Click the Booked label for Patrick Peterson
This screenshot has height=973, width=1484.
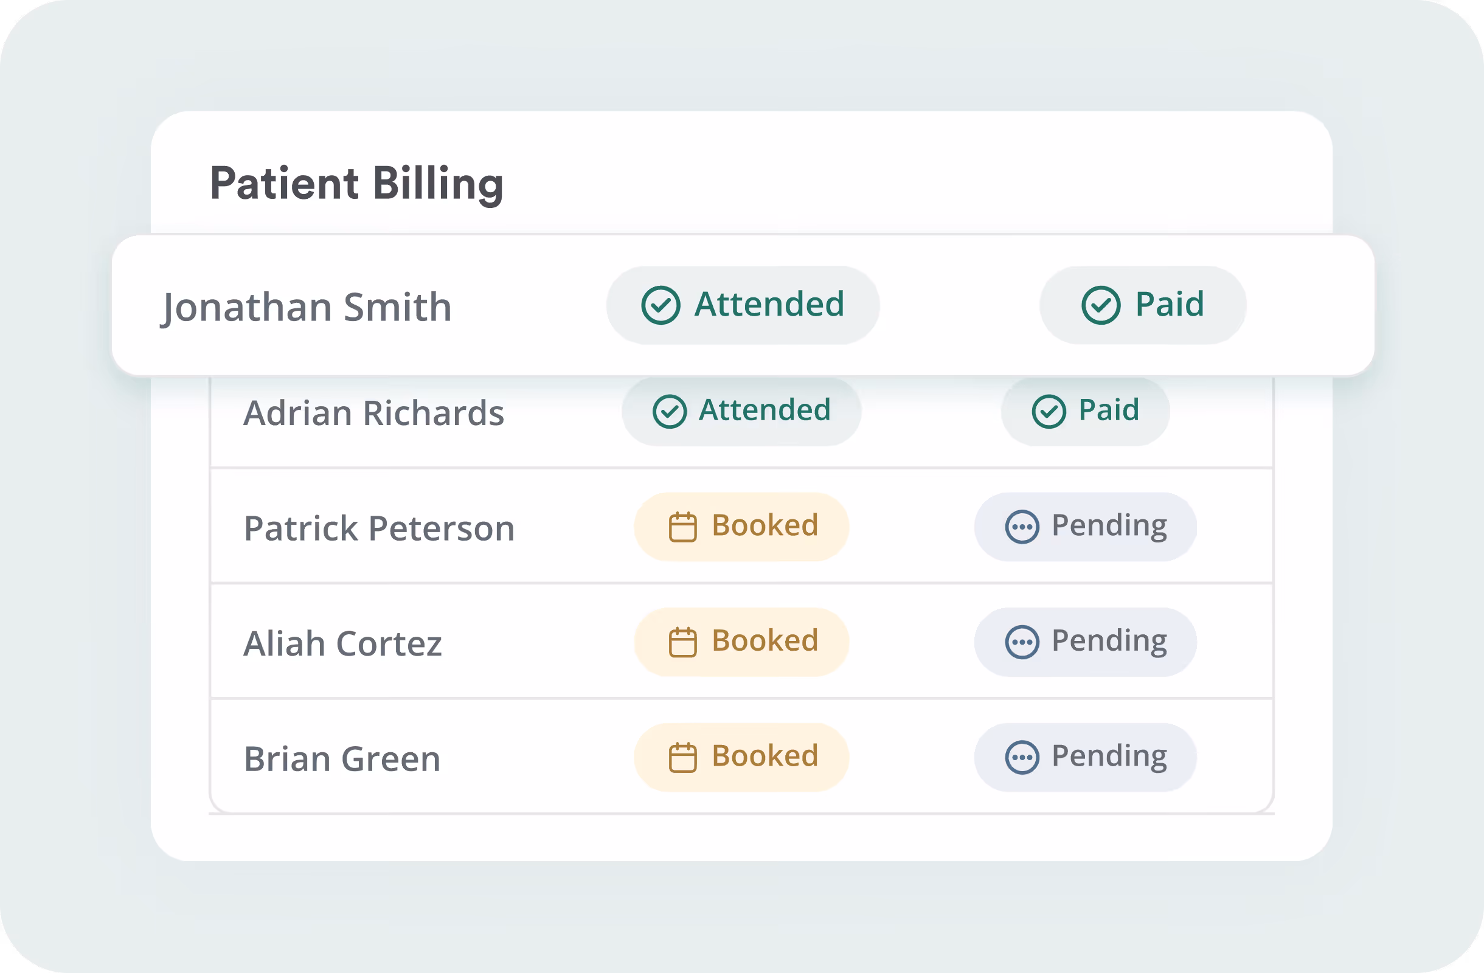pyautogui.click(x=765, y=525)
